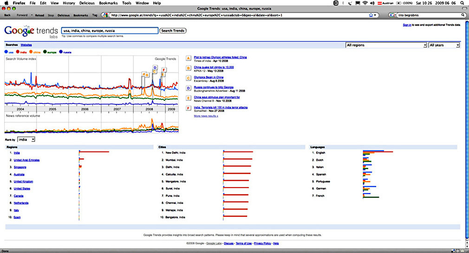Click the Back toolbar button
469x253 pixels.
coord(7,15)
